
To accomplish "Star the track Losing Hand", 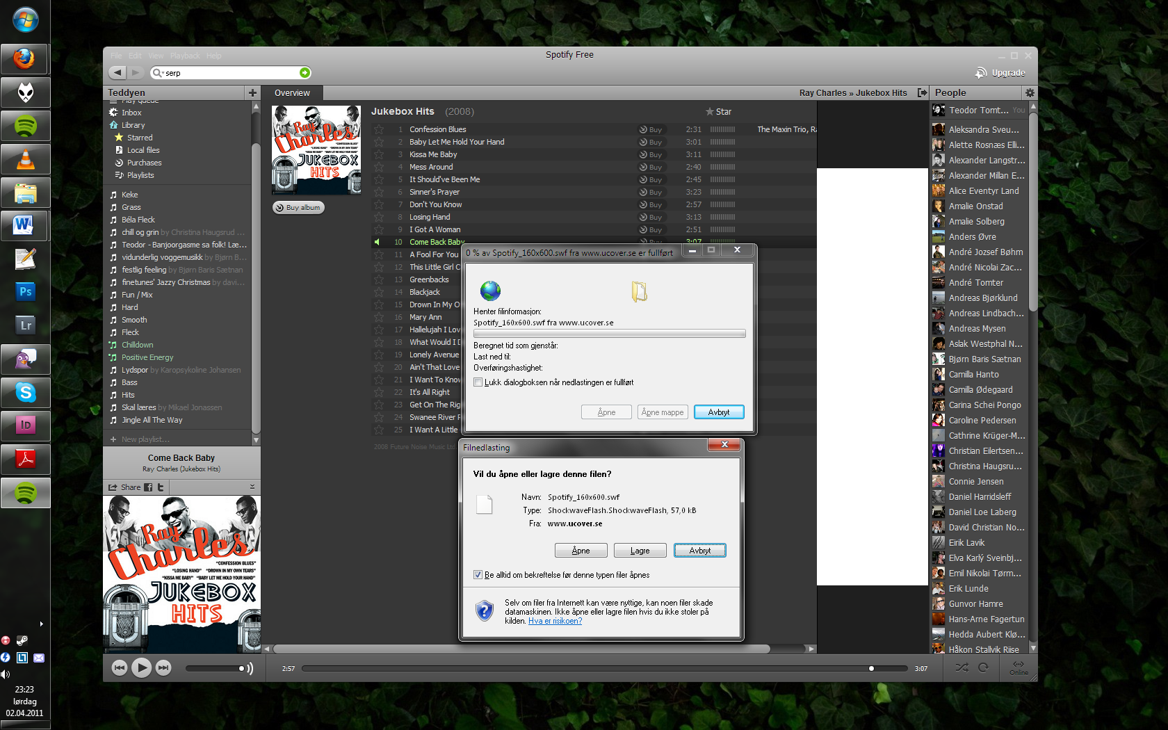I will click(x=379, y=217).
